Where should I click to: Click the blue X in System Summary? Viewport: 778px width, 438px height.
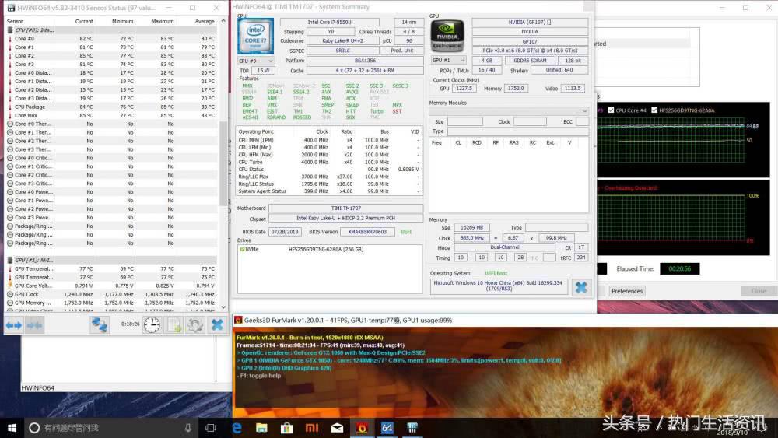click(x=580, y=287)
